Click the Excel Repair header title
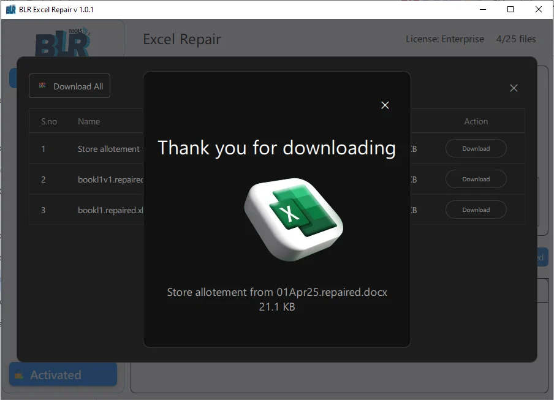 pyautogui.click(x=181, y=39)
